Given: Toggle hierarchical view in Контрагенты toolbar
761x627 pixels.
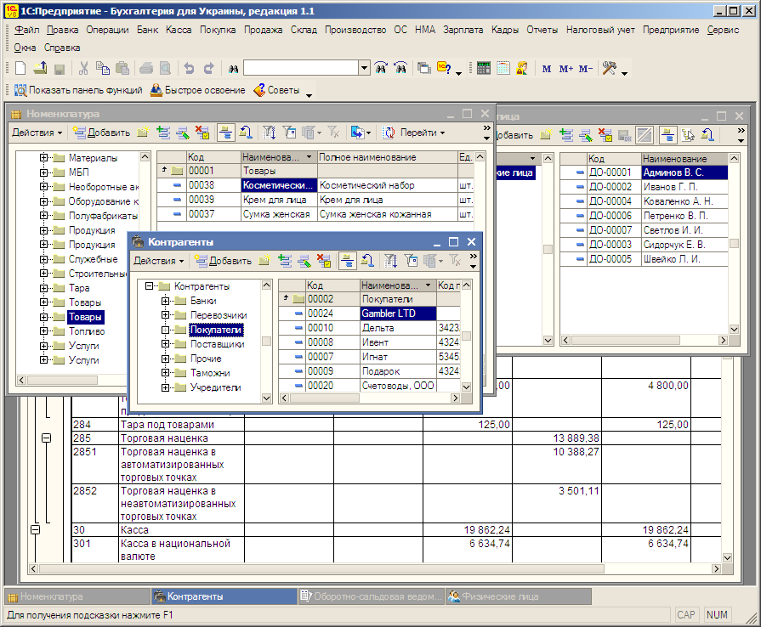Looking at the screenshot, I should click(x=347, y=261).
